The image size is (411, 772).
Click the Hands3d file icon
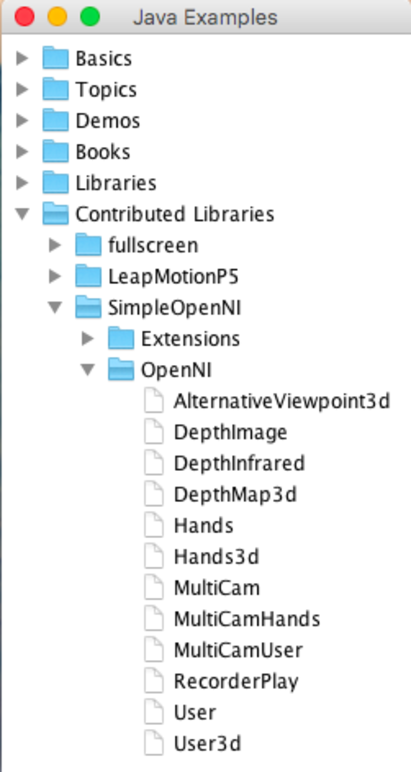coord(154,556)
